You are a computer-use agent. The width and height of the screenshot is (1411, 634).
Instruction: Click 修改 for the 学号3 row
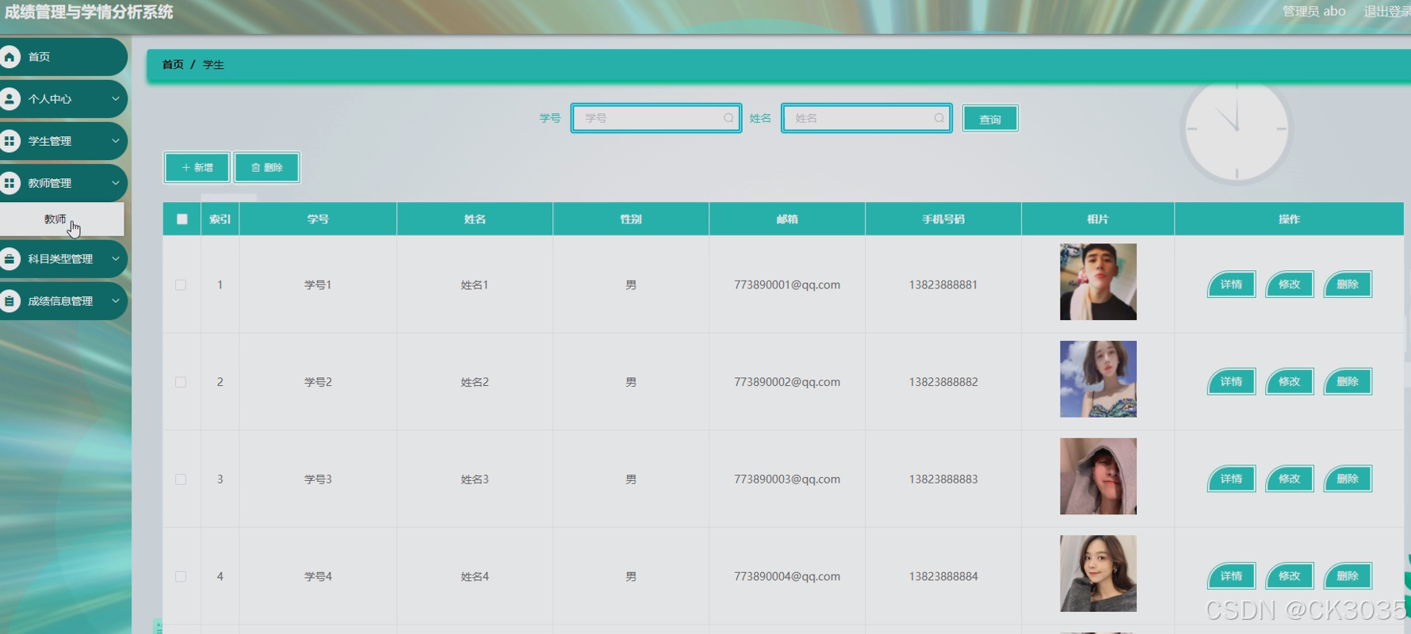click(x=1290, y=479)
